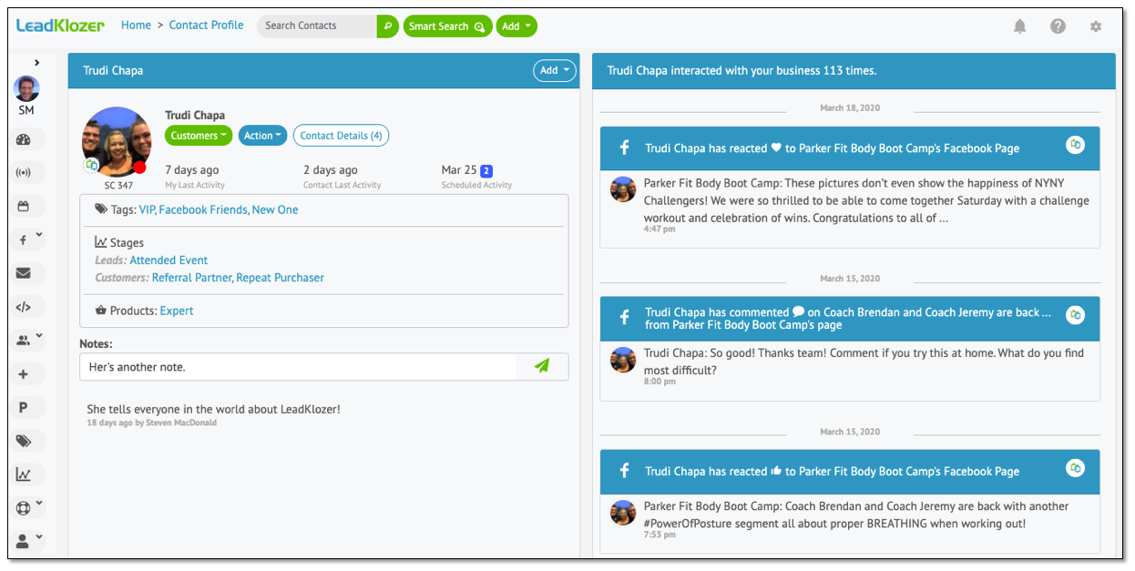The height and width of the screenshot is (571, 1135).
Task: Click Trudi Chapa's profile photo
Action: [x=117, y=141]
